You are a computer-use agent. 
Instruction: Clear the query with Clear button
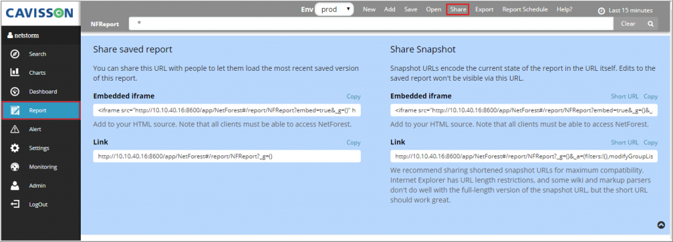point(628,24)
